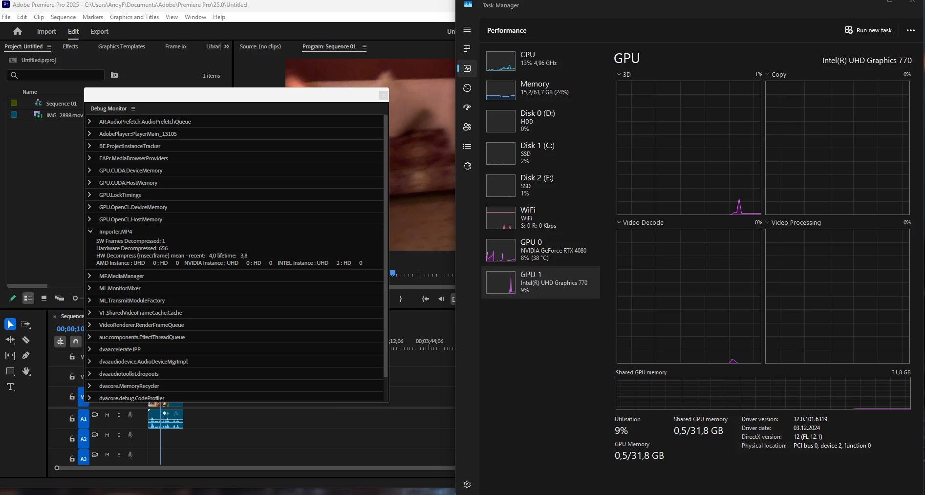Screen dimensions: 925x495
Task: Switch to Graphics Templates tab
Action: tap(122, 46)
